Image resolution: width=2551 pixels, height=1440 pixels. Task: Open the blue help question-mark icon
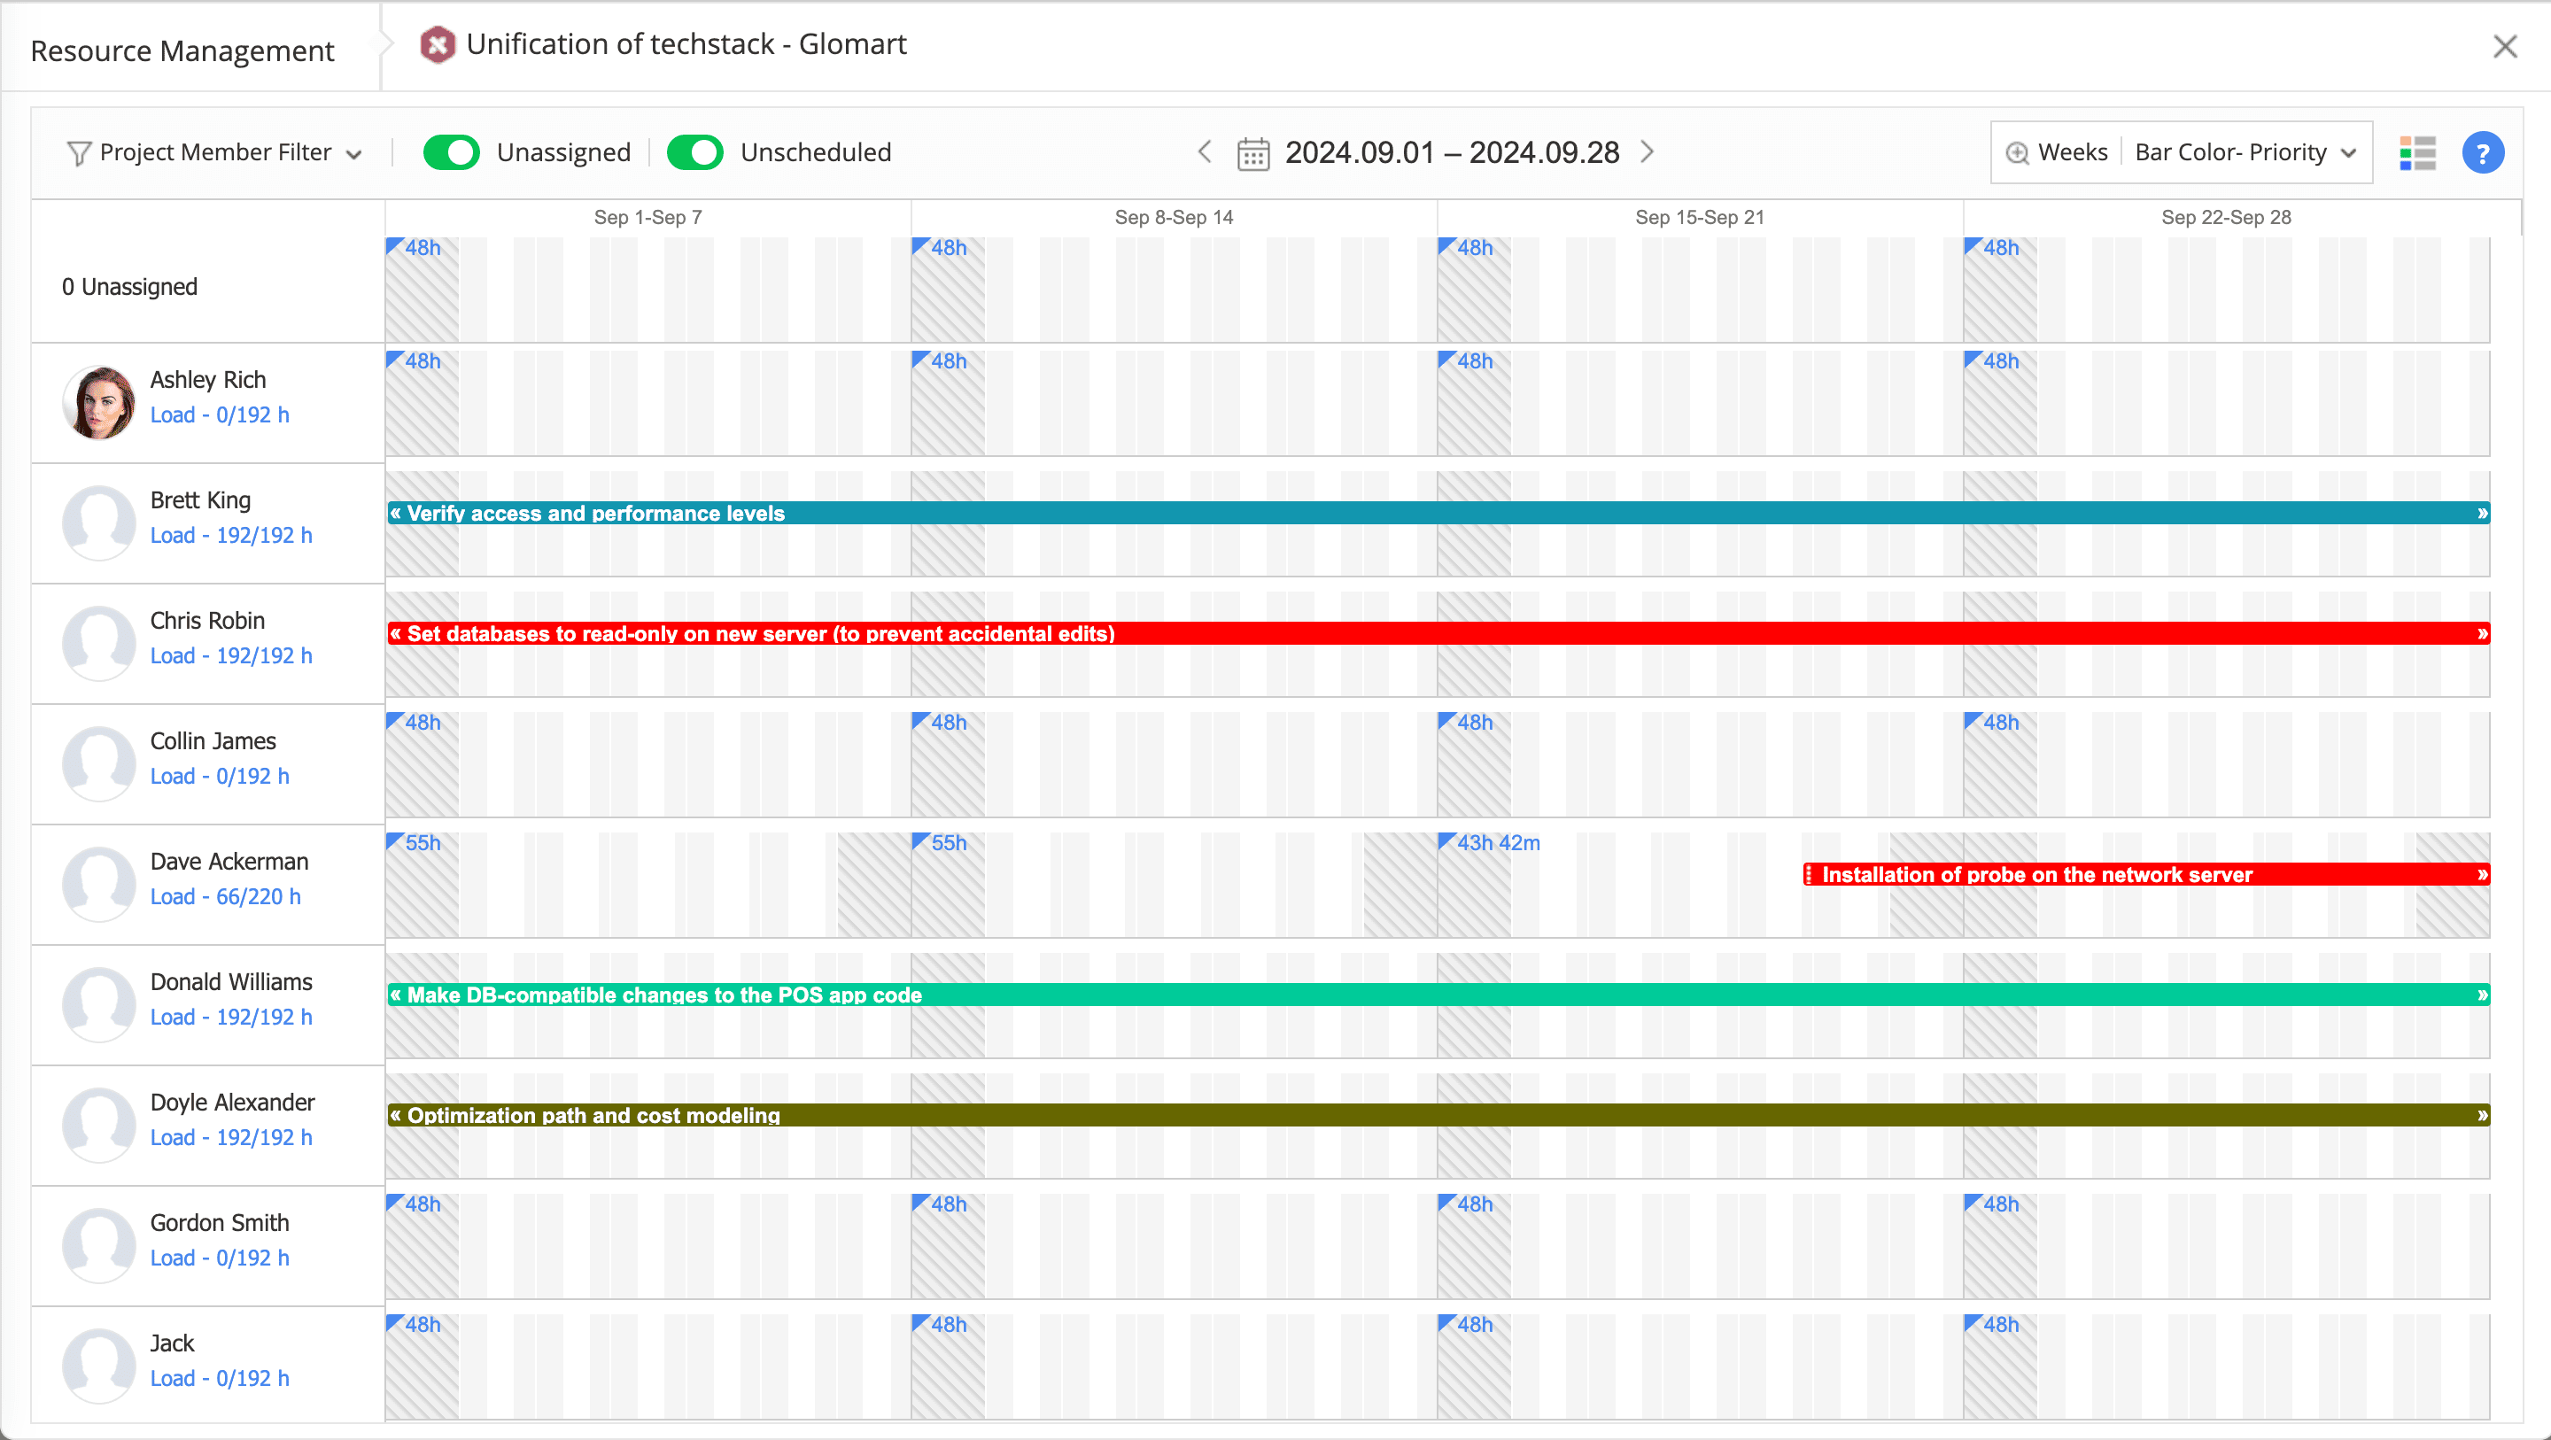tap(2482, 153)
